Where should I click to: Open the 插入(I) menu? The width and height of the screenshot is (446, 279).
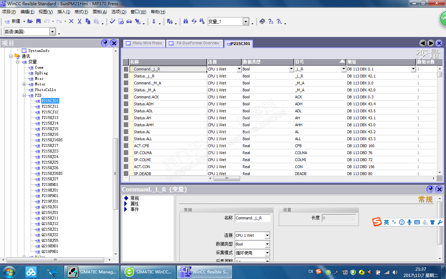64,12
